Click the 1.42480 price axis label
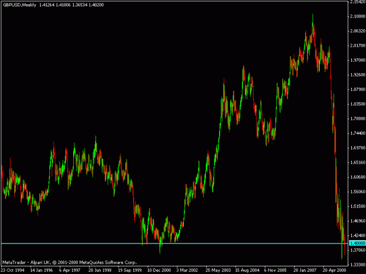Viewport: 366px width, 274px height. (358, 235)
